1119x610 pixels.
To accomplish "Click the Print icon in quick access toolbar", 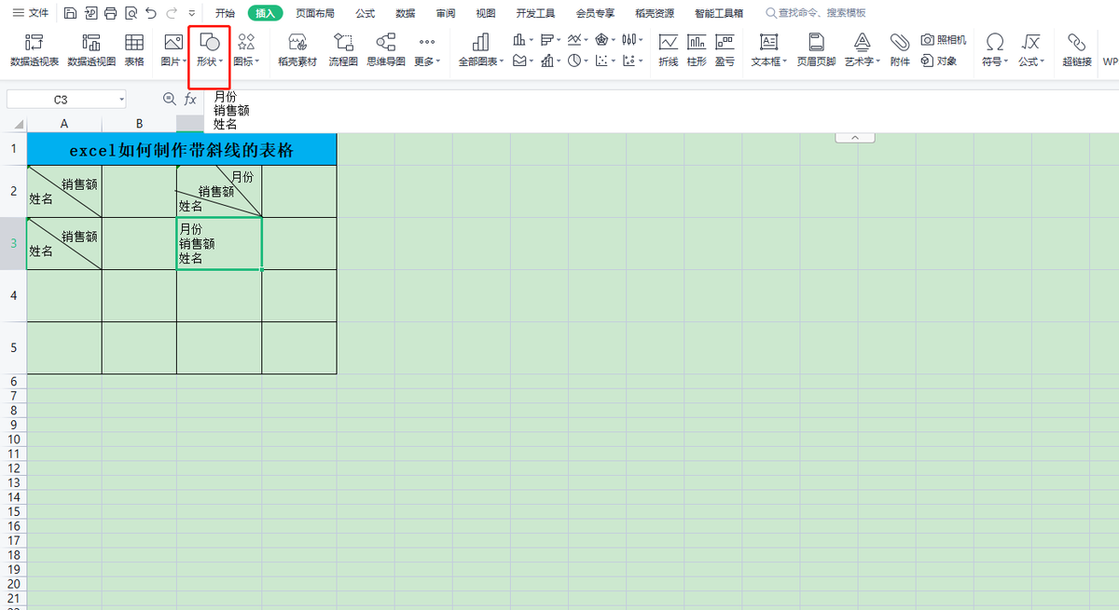I will (111, 13).
